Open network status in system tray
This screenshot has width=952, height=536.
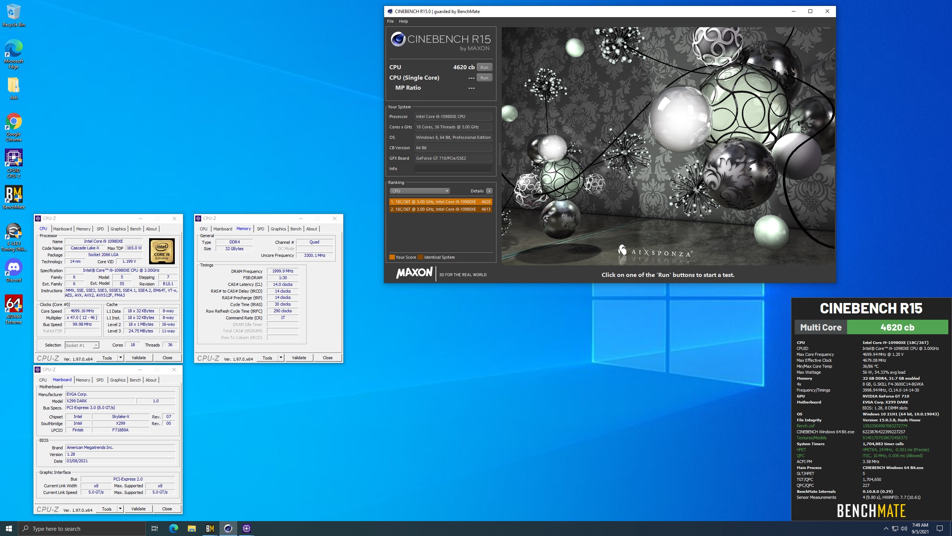(895, 529)
